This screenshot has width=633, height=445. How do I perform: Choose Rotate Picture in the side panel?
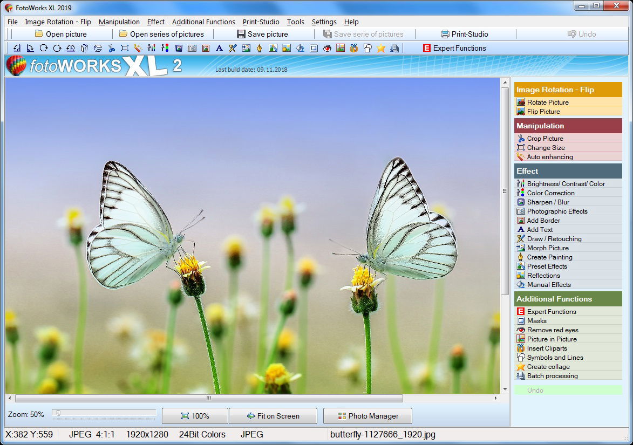tap(568, 102)
